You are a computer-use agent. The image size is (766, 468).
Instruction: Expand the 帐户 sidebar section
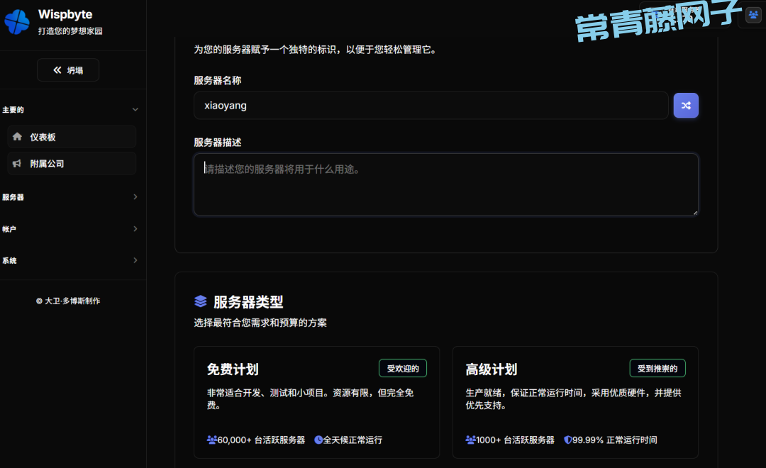(135, 229)
